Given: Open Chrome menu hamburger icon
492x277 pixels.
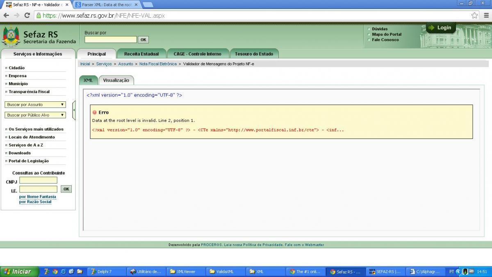Looking at the screenshot, I should coord(486,15).
